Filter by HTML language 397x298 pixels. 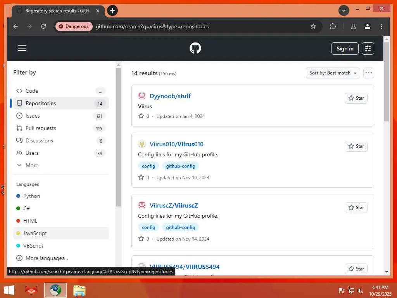61,221
